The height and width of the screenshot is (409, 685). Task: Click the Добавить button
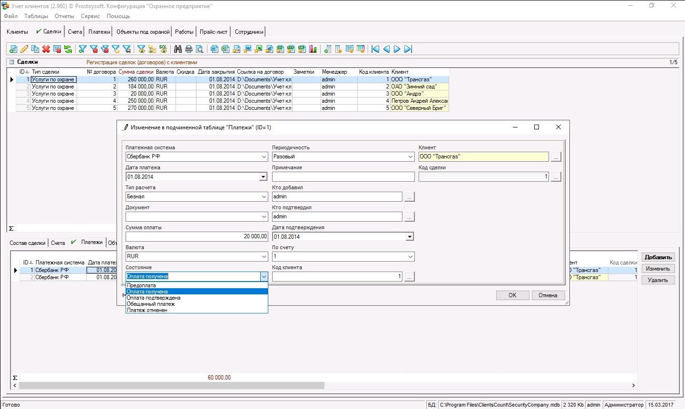point(658,257)
